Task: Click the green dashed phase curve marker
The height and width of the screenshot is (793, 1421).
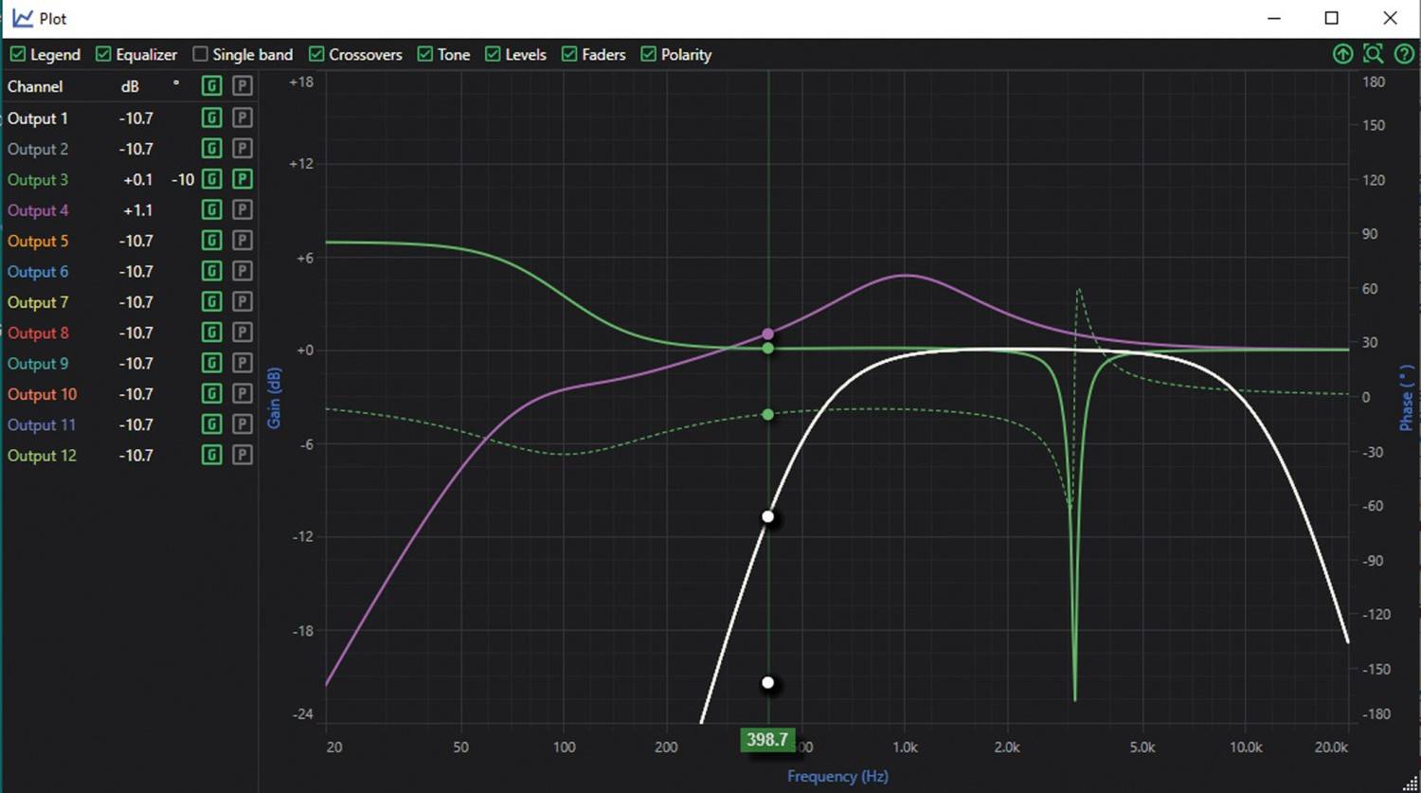Action: coord(768,414)
